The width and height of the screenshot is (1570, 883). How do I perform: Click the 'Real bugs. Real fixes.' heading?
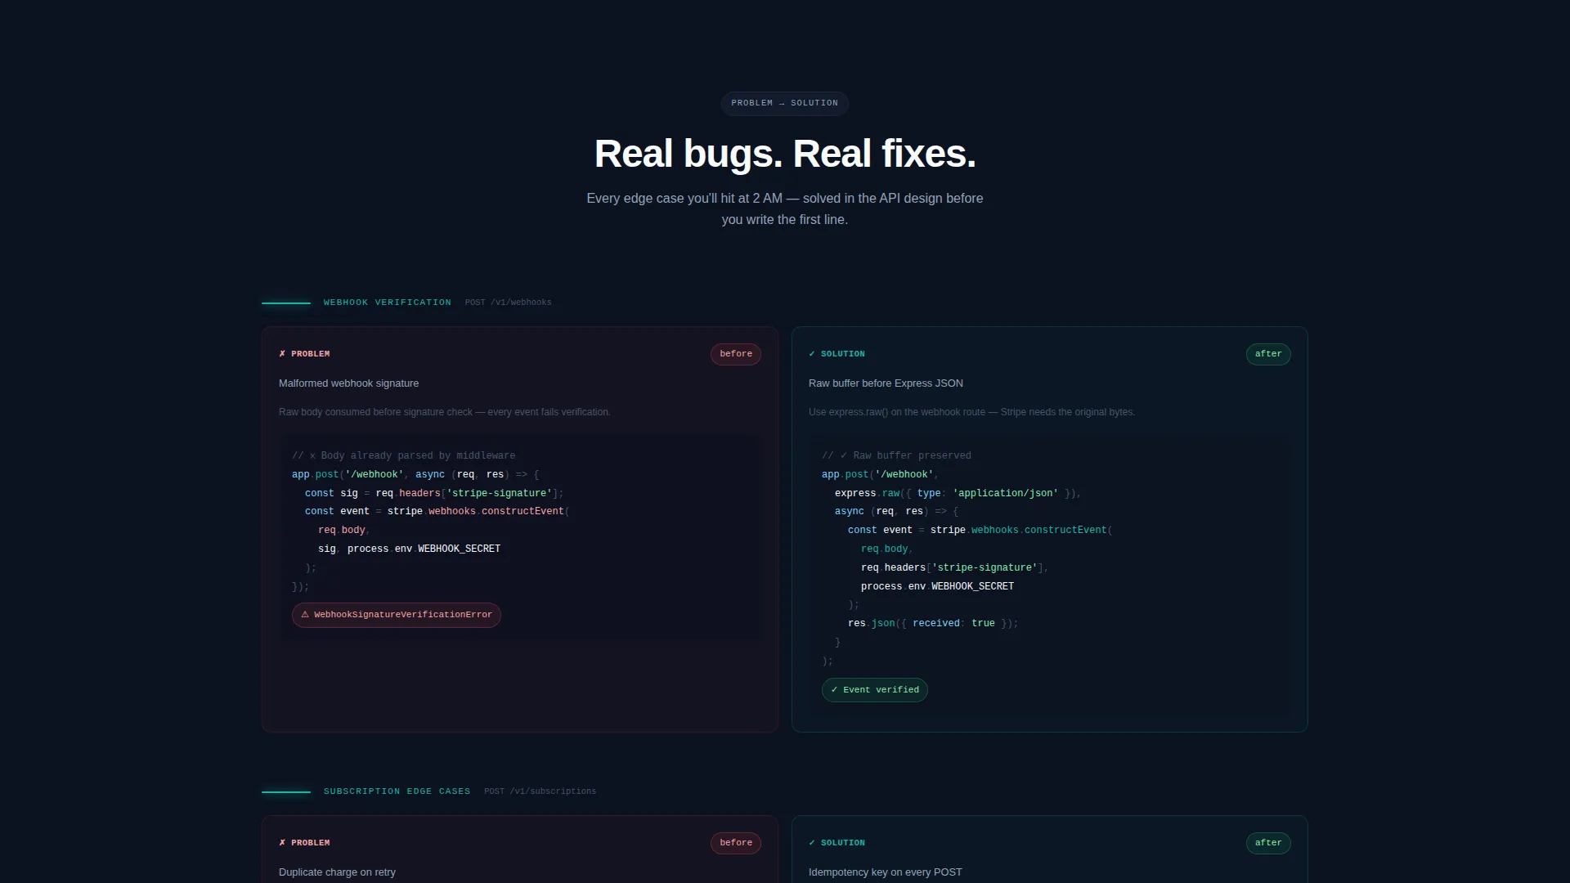[x=785, y=154]
